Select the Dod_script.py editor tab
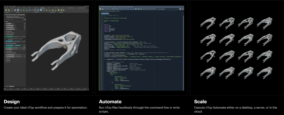Image resolution: width=284 pixels, height=115 pixels. pyautogui.click(x=105, y=13)
